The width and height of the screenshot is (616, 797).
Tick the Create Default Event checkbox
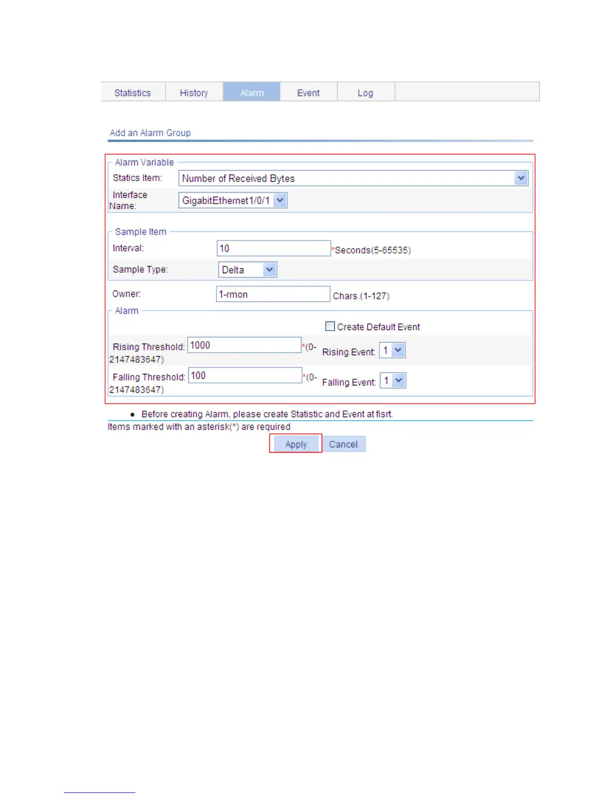tap(330, 326)
